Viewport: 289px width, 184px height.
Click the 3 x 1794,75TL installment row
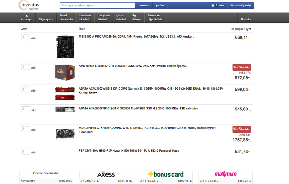pyautogui.click(x=226, y=181)
